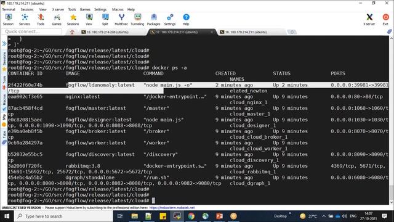Click the terminal vertical scrollbar
Image resolution: width=394 pixels, height=222 pixels.
tap(392, 120)
